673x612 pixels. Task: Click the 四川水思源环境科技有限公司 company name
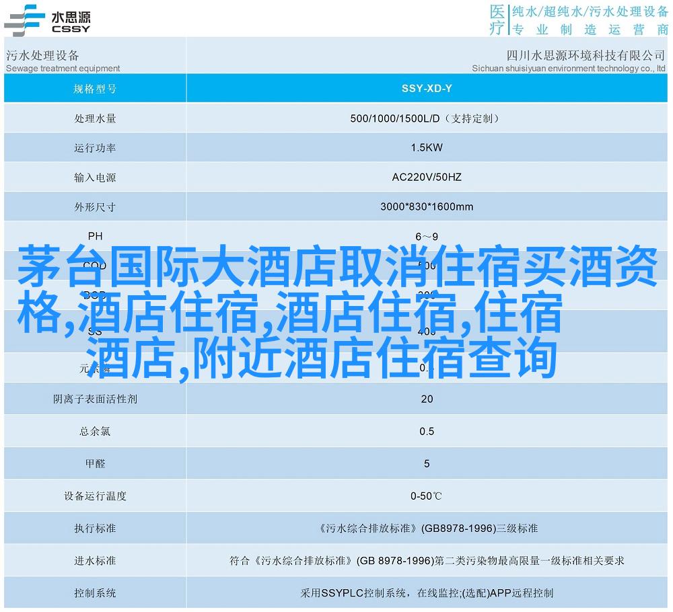[586, 55]
